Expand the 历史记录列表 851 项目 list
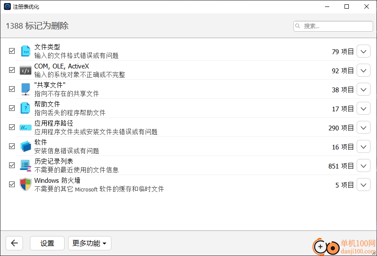The height and width of the screenshot is (256, 377). click(x=363, y=165)
